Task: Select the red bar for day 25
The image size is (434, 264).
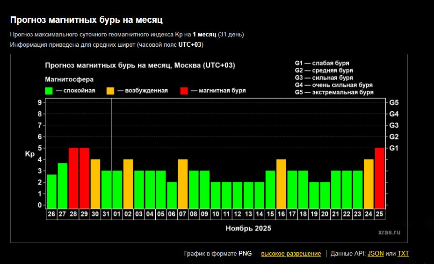Action: (x=380, y=178)
